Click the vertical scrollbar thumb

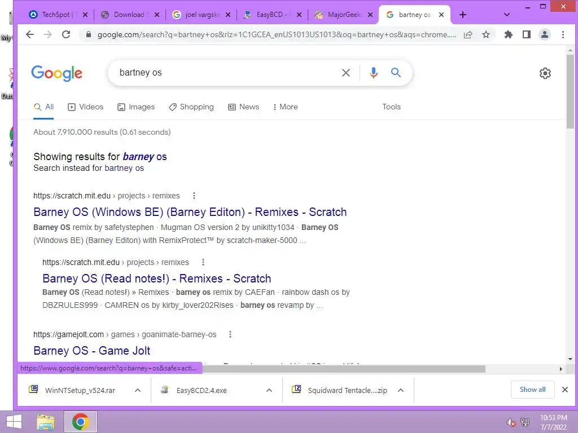(x=570, y=91)
